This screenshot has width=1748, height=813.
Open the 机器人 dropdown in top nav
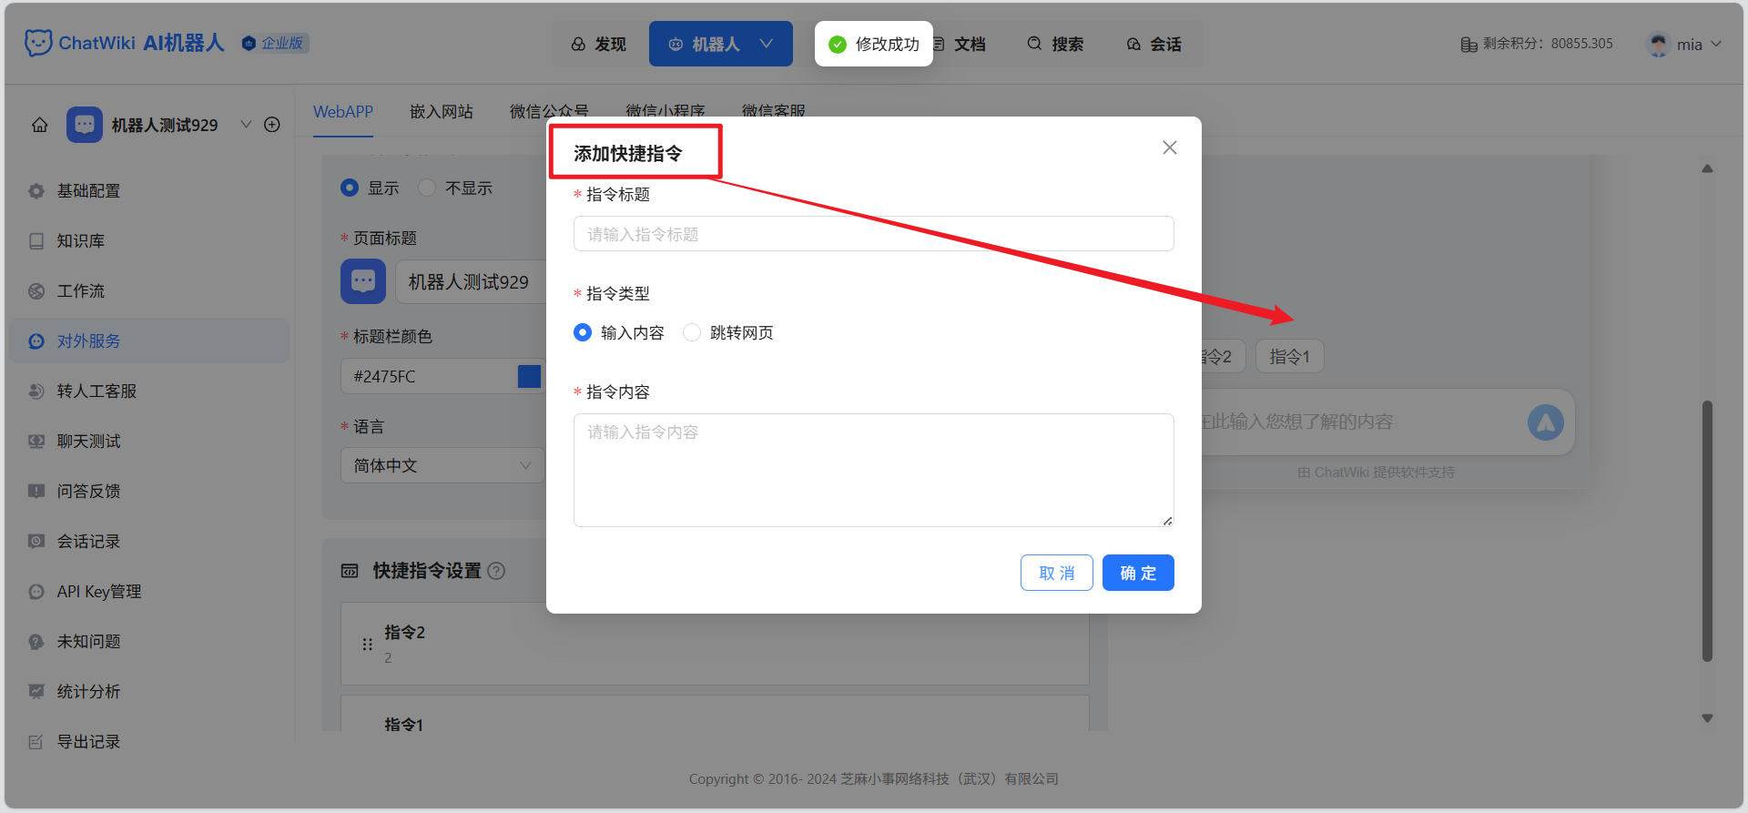click(721, 44)
